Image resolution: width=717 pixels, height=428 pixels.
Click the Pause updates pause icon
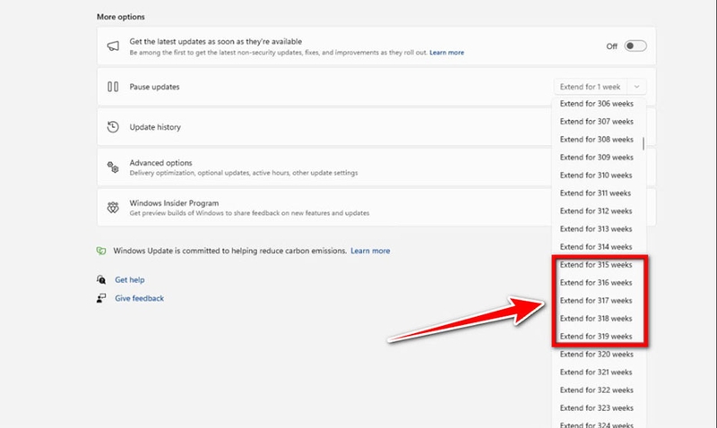pyautogui.click(x=113, y=86)
